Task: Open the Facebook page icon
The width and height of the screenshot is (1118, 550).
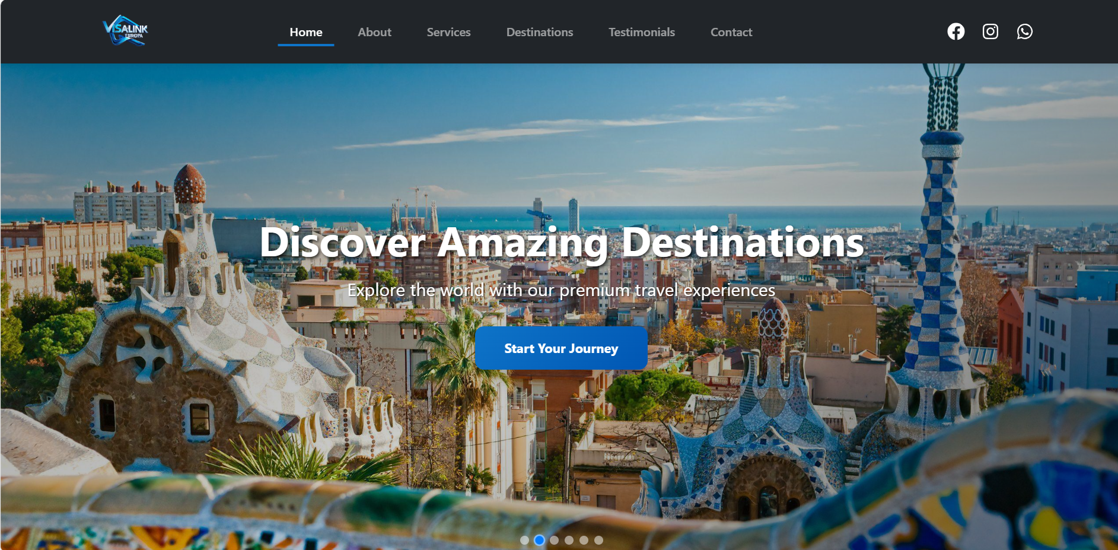Action: click(955, 31)
